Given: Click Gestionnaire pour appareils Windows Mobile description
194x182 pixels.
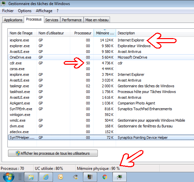Looking at the screenshot, I should (151, 120).
